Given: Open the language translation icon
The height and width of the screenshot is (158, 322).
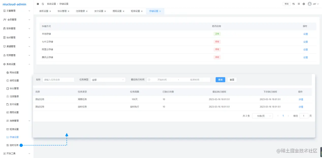Looking at the screenshot, I should pyautogui.click(x=294, y=4).
